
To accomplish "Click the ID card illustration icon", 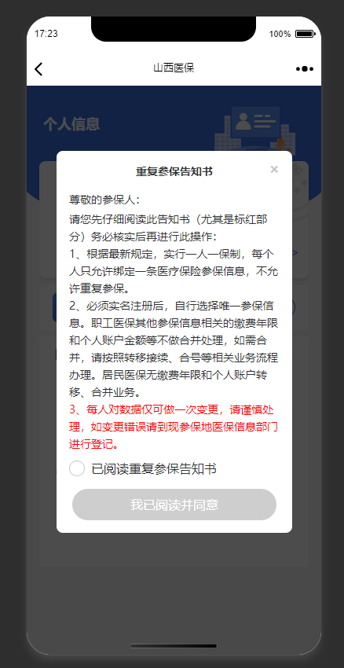I will 255,121.
